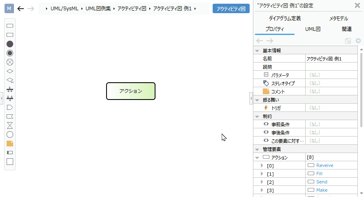Expand the [0] Reveive tree item
364x197 pixels.
262,165
